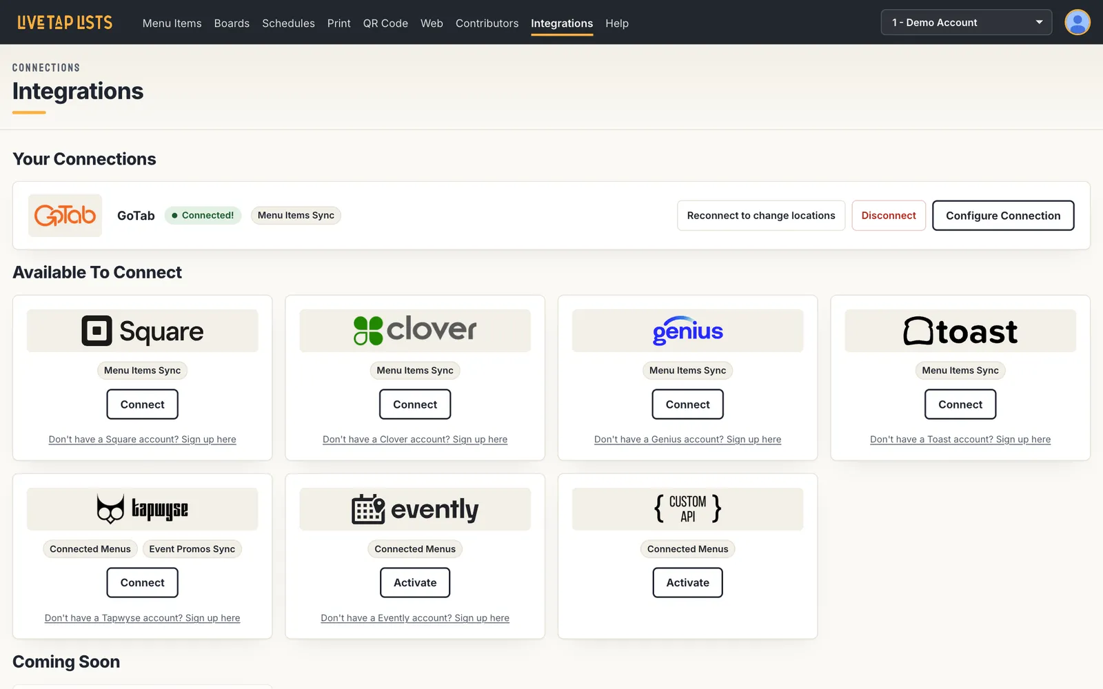Open the Menu Items nav tab
Viewport: 1103px width, 689px height.
tap(172, 23)
